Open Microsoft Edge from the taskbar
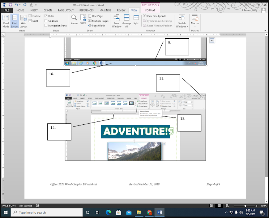The height and width of the screenshot is (218, 269). click(108, 213)
